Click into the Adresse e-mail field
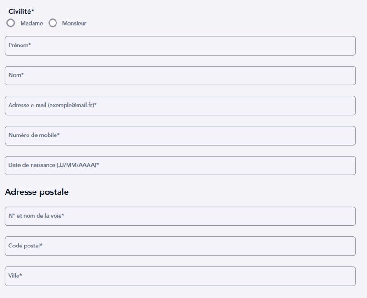 180,106
